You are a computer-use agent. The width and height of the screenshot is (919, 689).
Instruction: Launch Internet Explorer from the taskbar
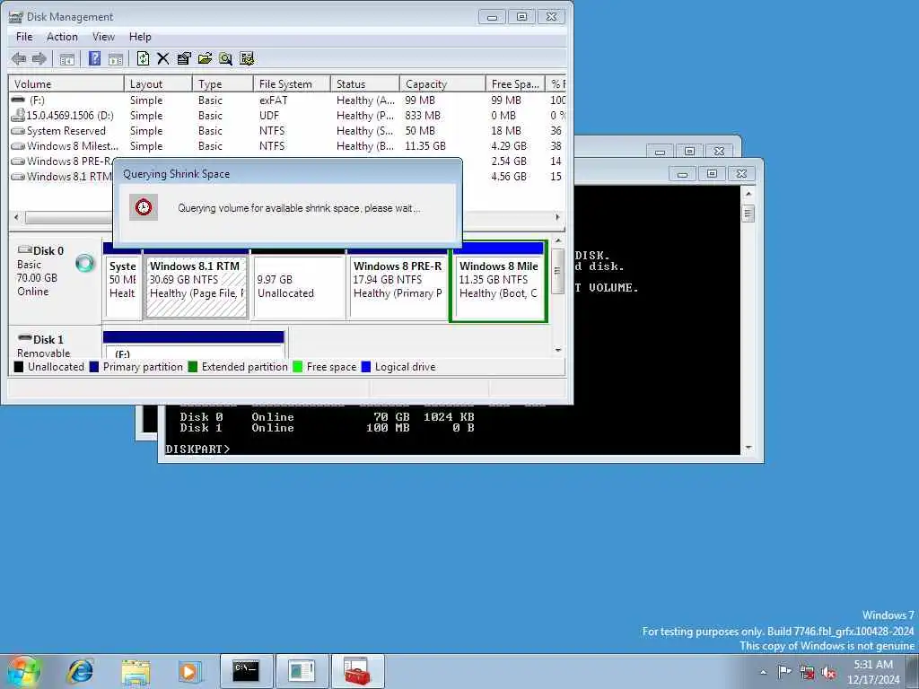click(80, 671)
